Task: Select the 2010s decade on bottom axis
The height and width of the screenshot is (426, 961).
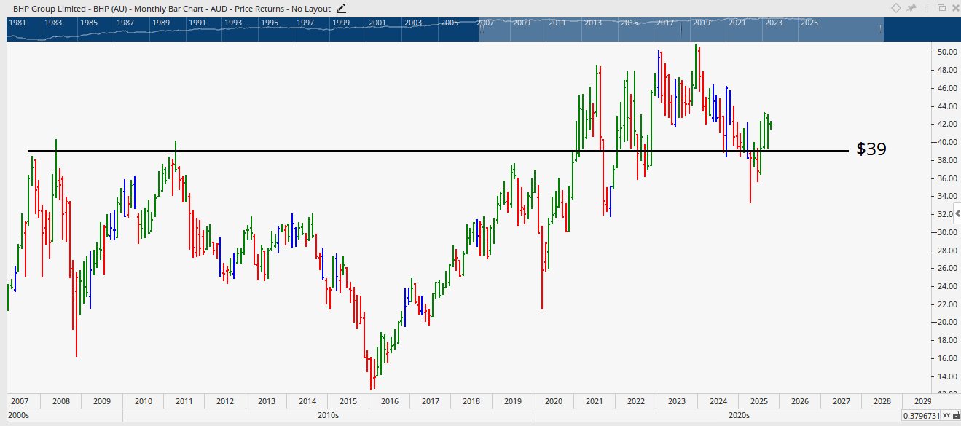Action: point(328,415)
